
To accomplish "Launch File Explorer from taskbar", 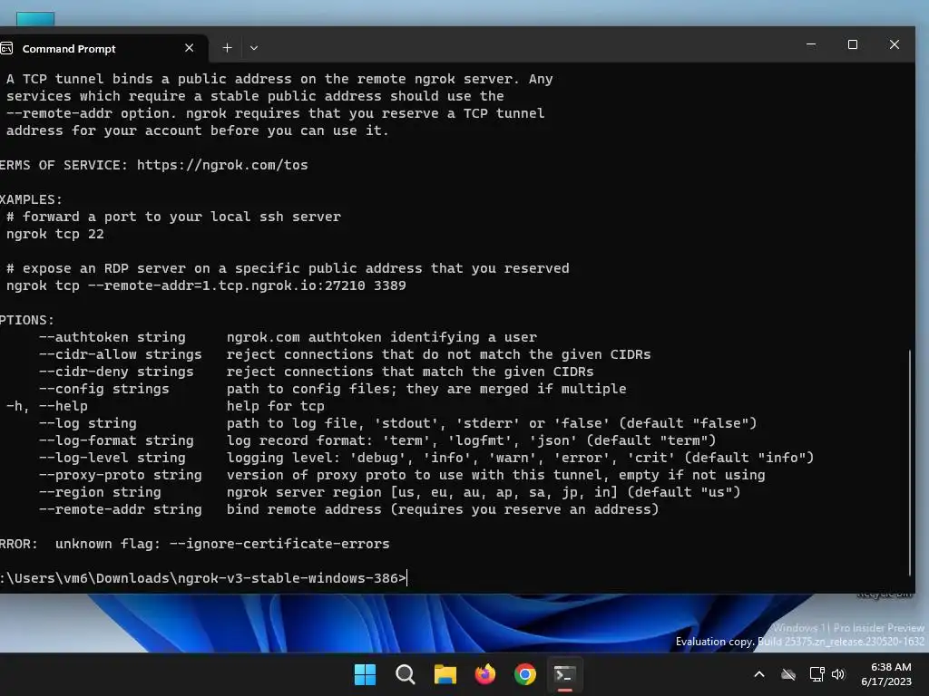I will (x=445, y=674).
